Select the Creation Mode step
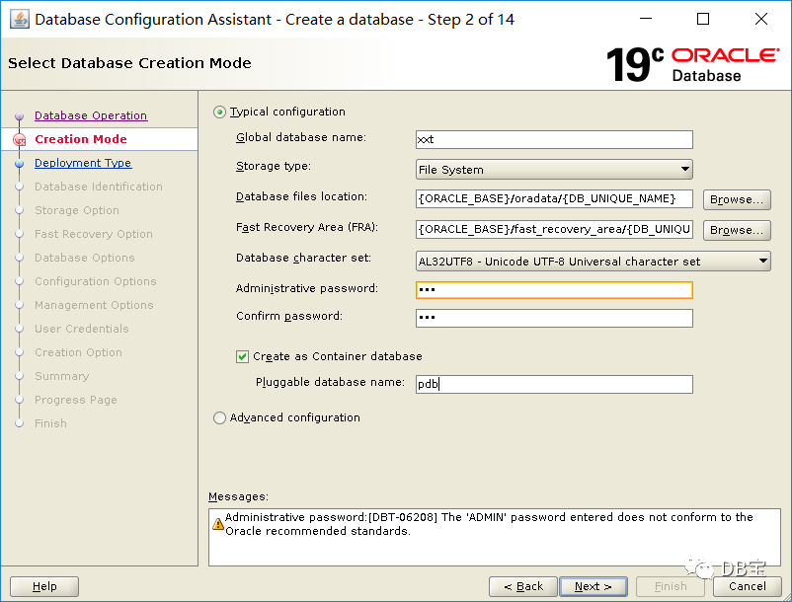 coord(81,139)
